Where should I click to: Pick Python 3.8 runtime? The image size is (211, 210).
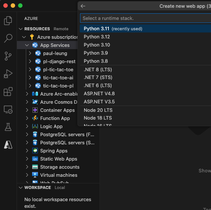pos(145,61)
